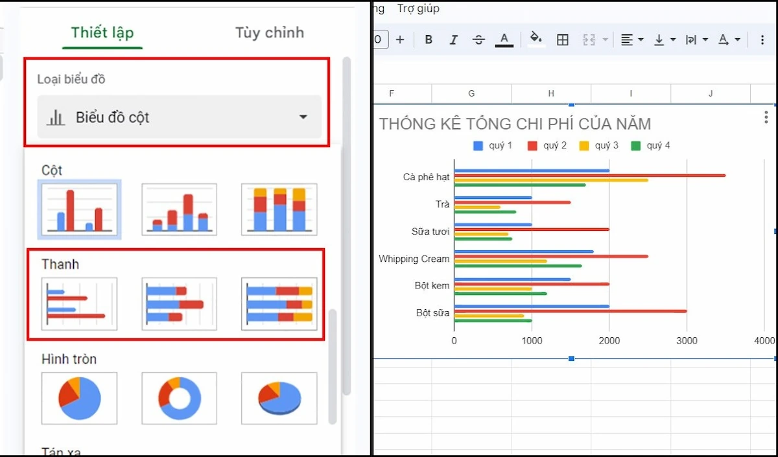Select the 100% stacked bar chart under Thanh
Image resolution: width=778 pixels, height=457 pixels.
tap(279, 304)
